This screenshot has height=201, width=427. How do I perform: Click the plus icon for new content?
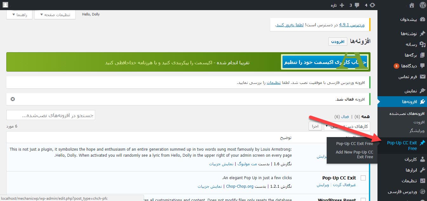[x=342, y=5]
